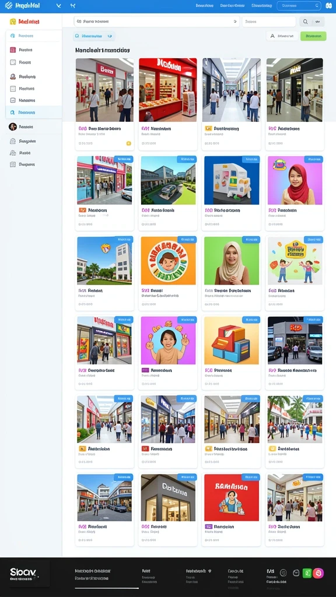Click the purple title icon under the cartoon woman card
This screenshot has height=597, width=336.
point(145,370)
